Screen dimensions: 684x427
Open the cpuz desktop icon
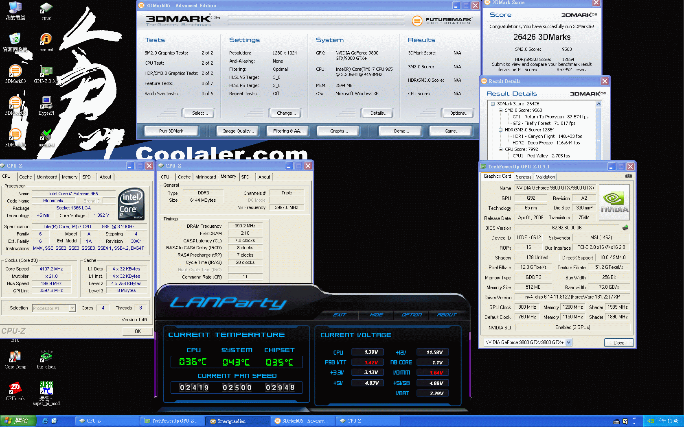click(x=46, y=11)
